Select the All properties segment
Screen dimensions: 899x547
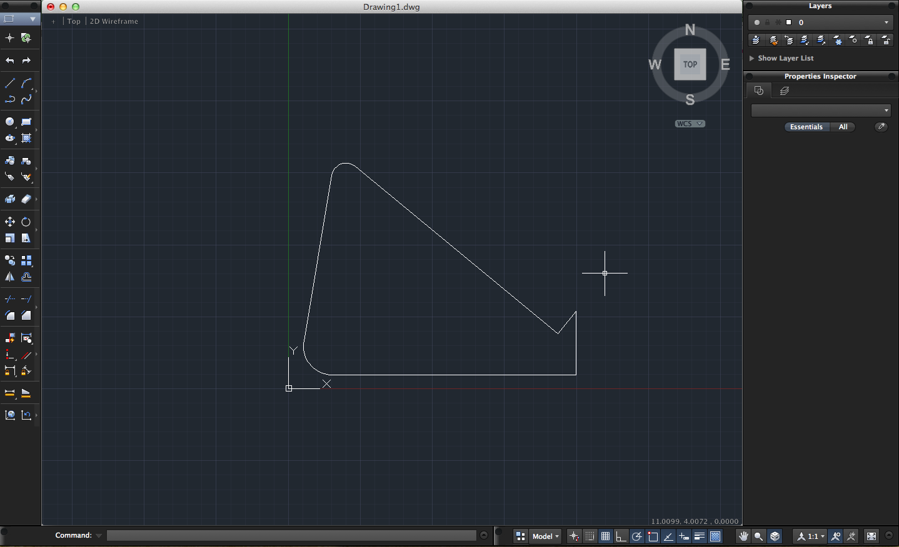[843, 127]
